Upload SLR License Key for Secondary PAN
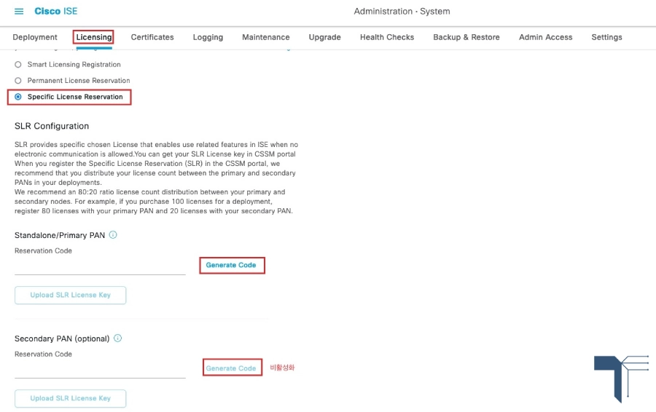The image size is (656, 412). [70, 398]
